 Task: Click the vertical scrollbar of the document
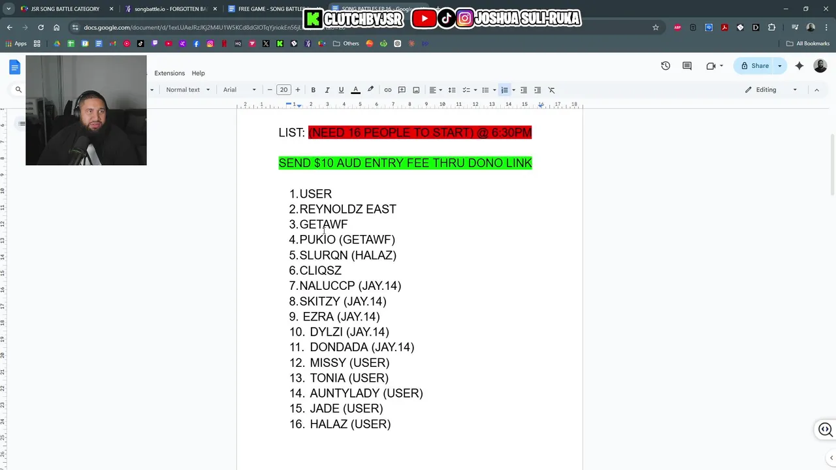[x=832, y=164]
